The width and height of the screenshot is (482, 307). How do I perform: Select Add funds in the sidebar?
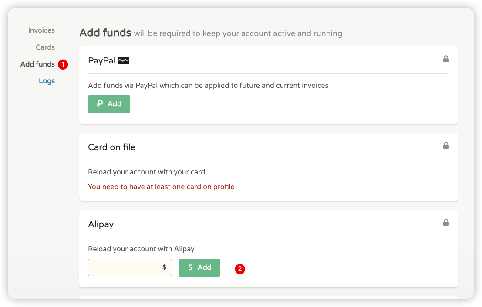(37, 64)
